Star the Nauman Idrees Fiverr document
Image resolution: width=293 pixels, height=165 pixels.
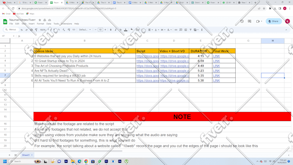tap(40, 20)
